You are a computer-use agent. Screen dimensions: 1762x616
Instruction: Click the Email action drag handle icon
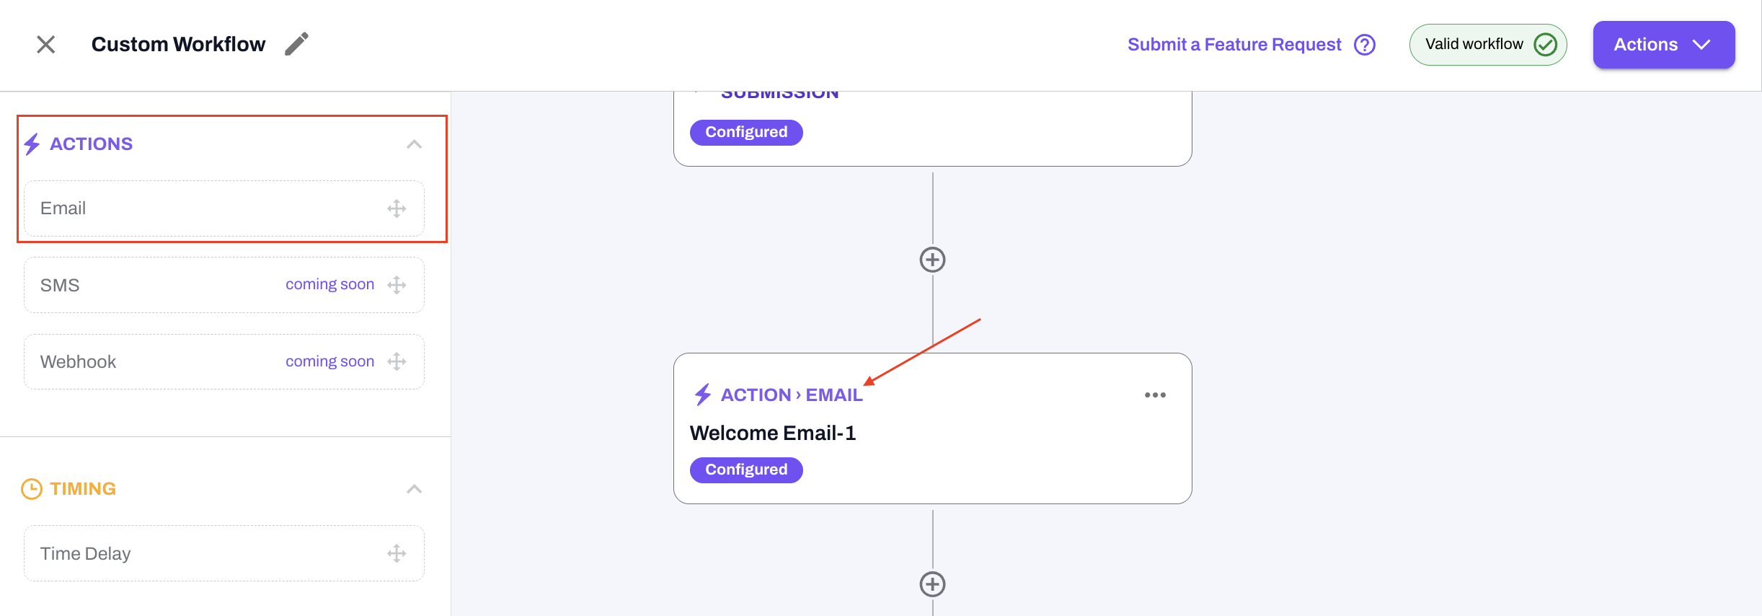(397, 209)
